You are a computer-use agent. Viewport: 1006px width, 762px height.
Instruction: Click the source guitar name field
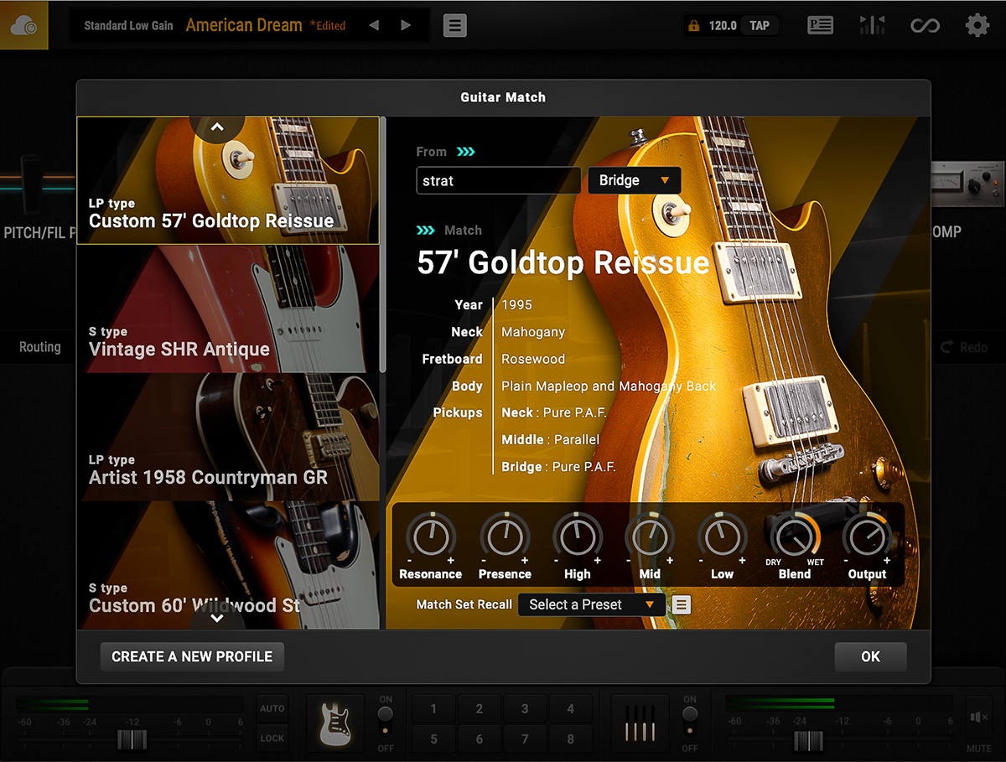(498, 180)
